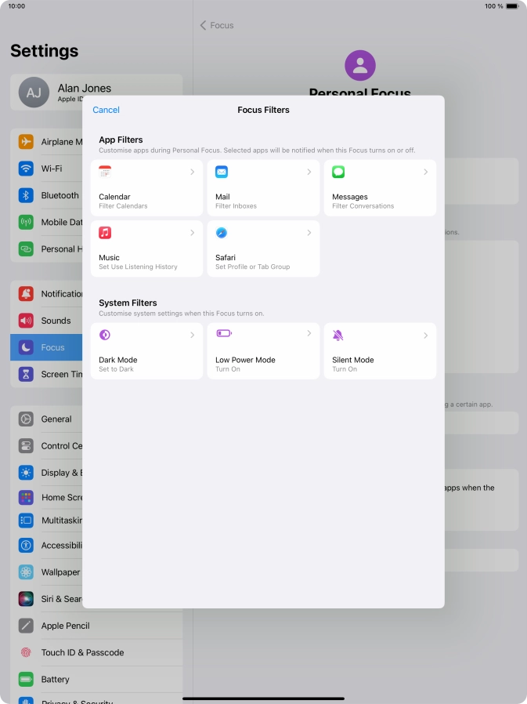Tap the Focus moon icon in sidebar
Viewport: 527px width, 704px height.
click(x=26, y=347)
